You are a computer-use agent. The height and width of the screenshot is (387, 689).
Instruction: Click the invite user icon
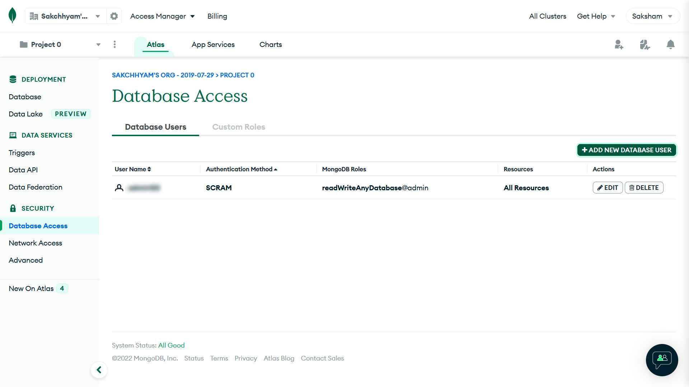[x=619, y=44]
